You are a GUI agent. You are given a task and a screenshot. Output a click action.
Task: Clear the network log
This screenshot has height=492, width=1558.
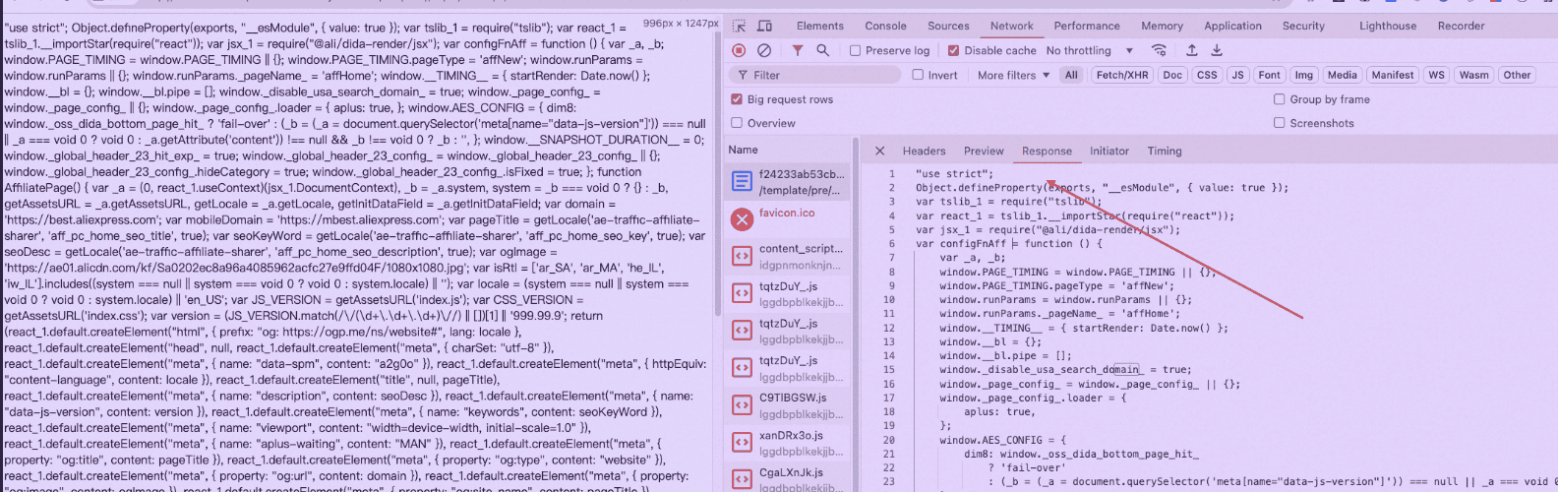764,50
